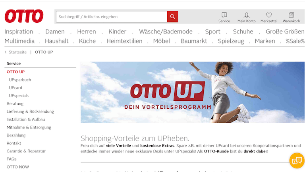Select the %Sale% menu item
The height and width of the screenshot is (172, 305).
tap(295, 41)
